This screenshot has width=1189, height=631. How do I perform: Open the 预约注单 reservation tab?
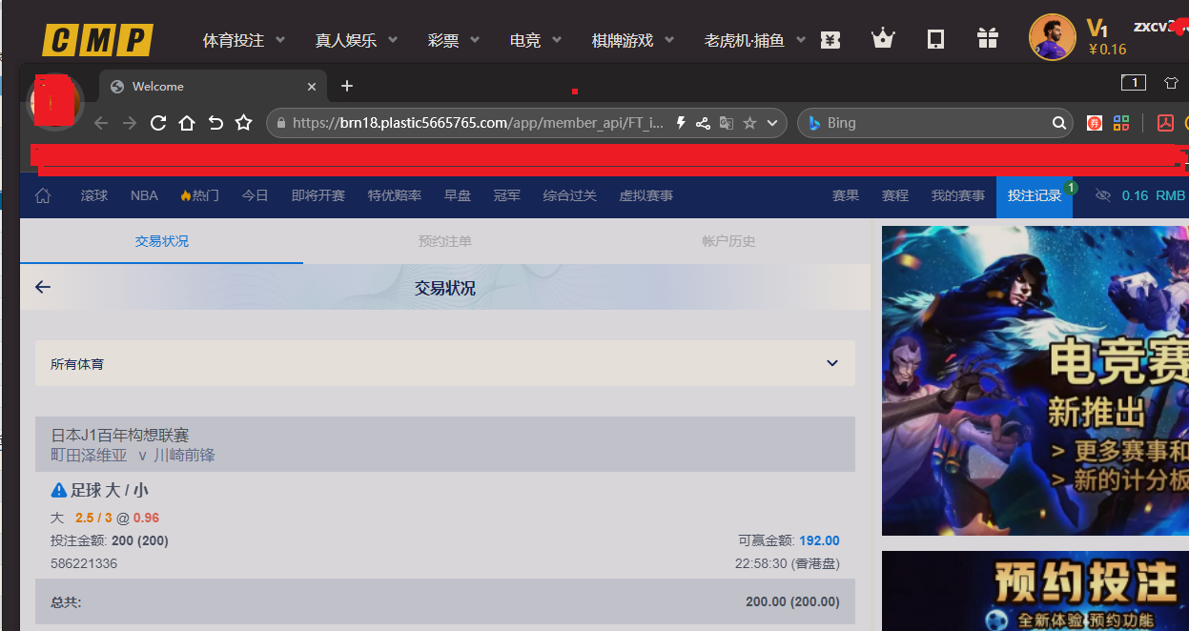[x=444, y=241]
